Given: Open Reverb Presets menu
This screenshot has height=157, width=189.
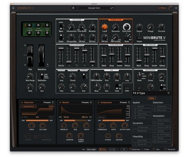Looking at the screenshot, I should click(x=85, y=102).
